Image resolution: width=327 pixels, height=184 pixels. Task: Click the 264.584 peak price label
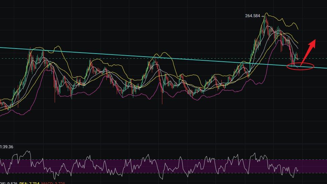tap(253, 16)
